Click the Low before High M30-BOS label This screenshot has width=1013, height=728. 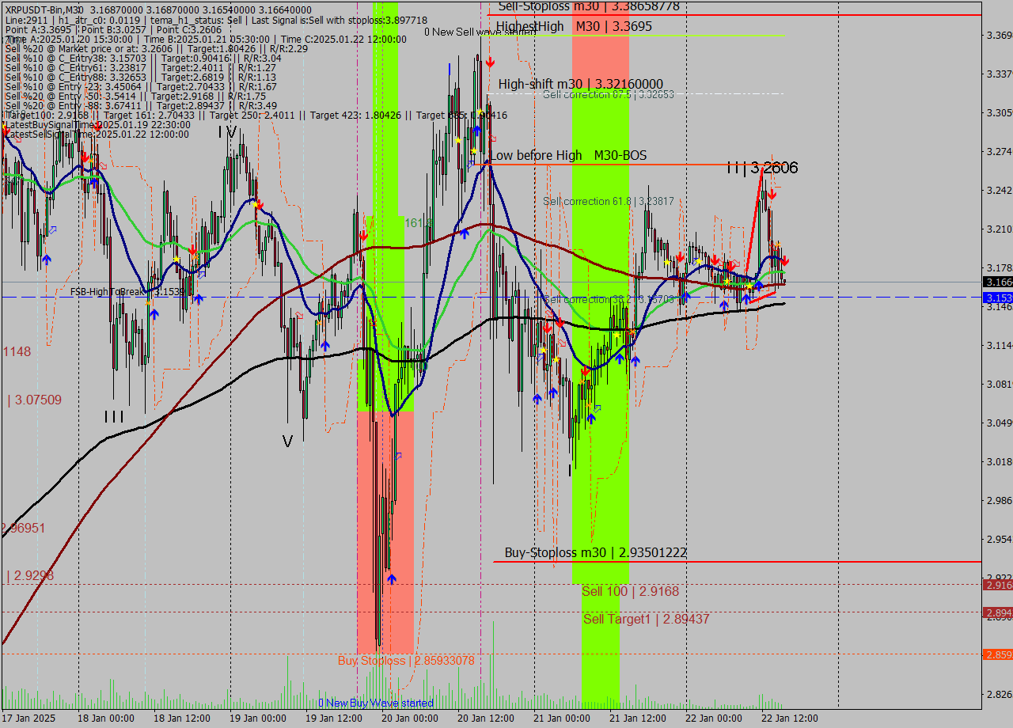click(569, 156)
